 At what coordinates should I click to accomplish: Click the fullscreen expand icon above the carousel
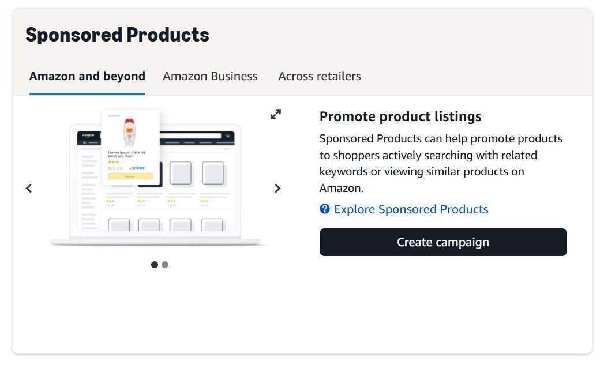[x=276, y=114]
